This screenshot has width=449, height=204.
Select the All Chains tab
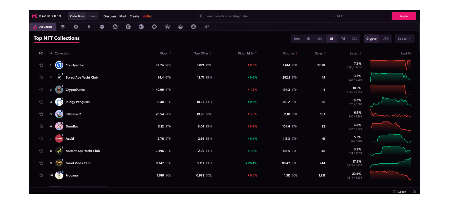[x=43, y=27]
